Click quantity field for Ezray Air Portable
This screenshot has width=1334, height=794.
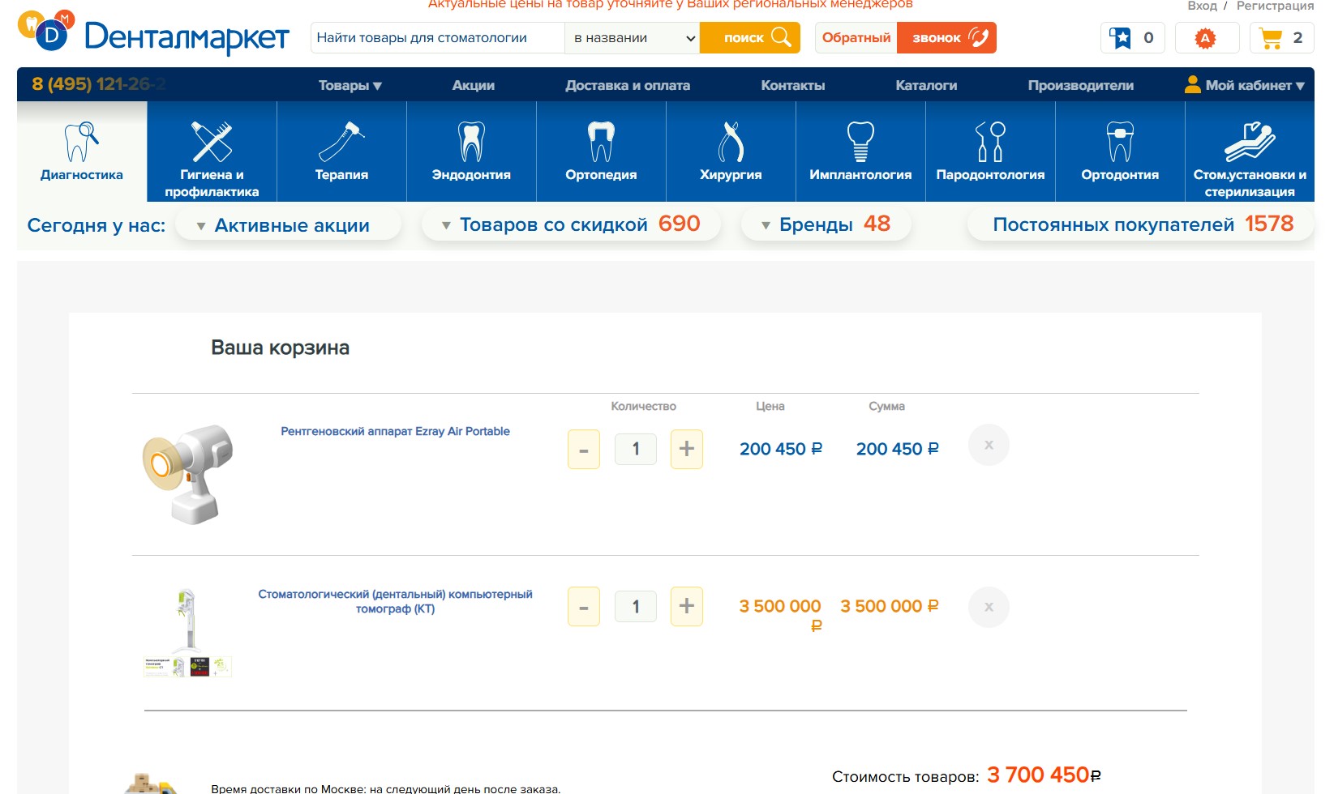(x=636, y=449)
